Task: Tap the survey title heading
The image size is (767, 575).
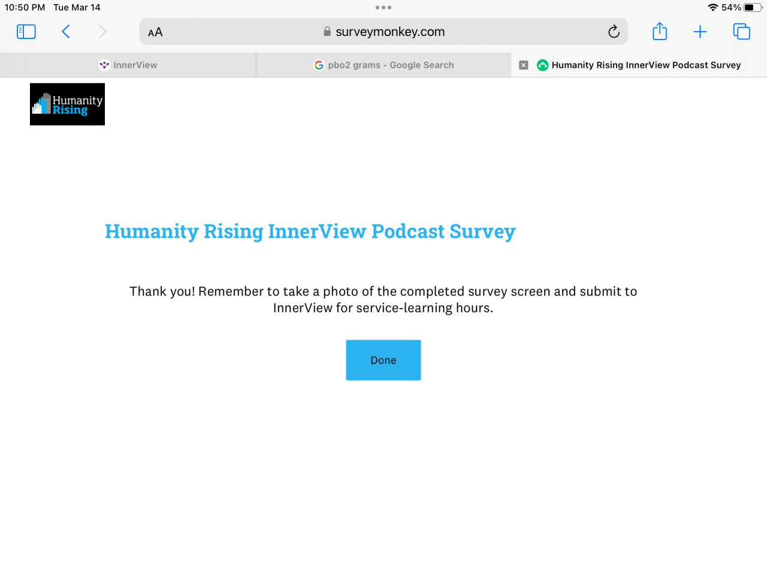Action: click(310, 232)
